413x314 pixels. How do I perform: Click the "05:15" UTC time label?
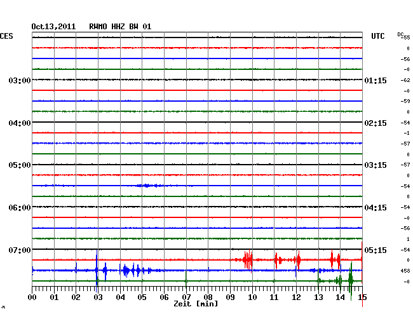tap(376, 250)
